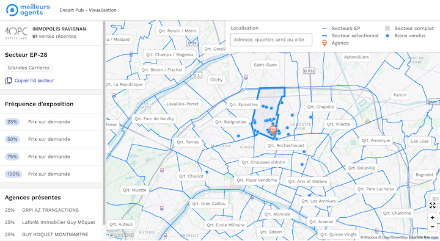Click the Qrt. Batignolles map label
The width and height of the screenshot is (440, 241).
coord(230,122)
